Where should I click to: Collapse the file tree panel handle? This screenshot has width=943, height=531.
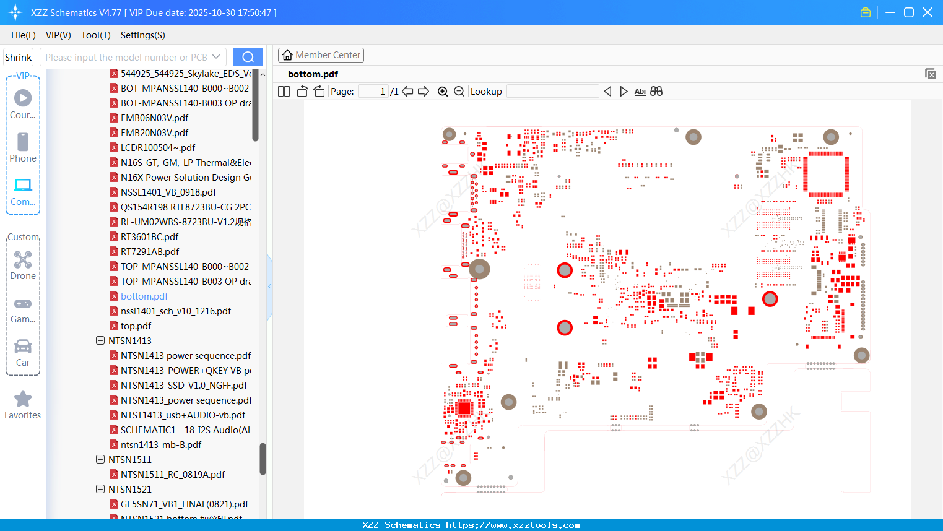pos(269,287)
